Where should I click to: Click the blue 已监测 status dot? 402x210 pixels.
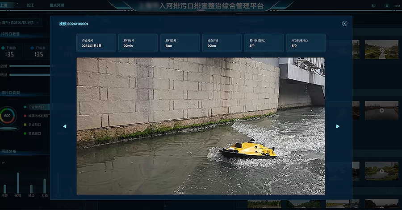tap(32, 47)
